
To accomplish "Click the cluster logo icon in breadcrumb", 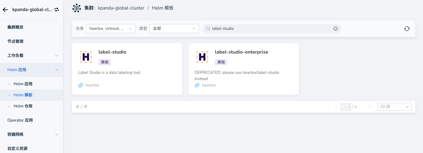I will pyautogui.click(x=77, y=8).
